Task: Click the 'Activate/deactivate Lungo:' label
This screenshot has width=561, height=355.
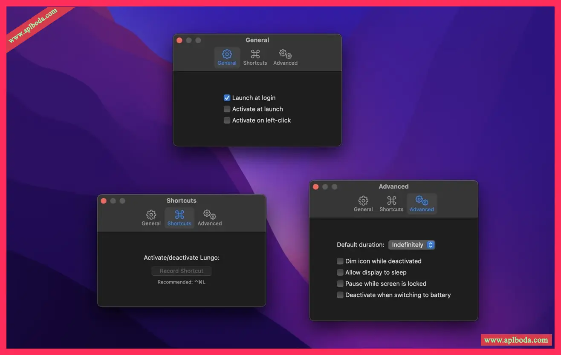Action: point(182,258)
